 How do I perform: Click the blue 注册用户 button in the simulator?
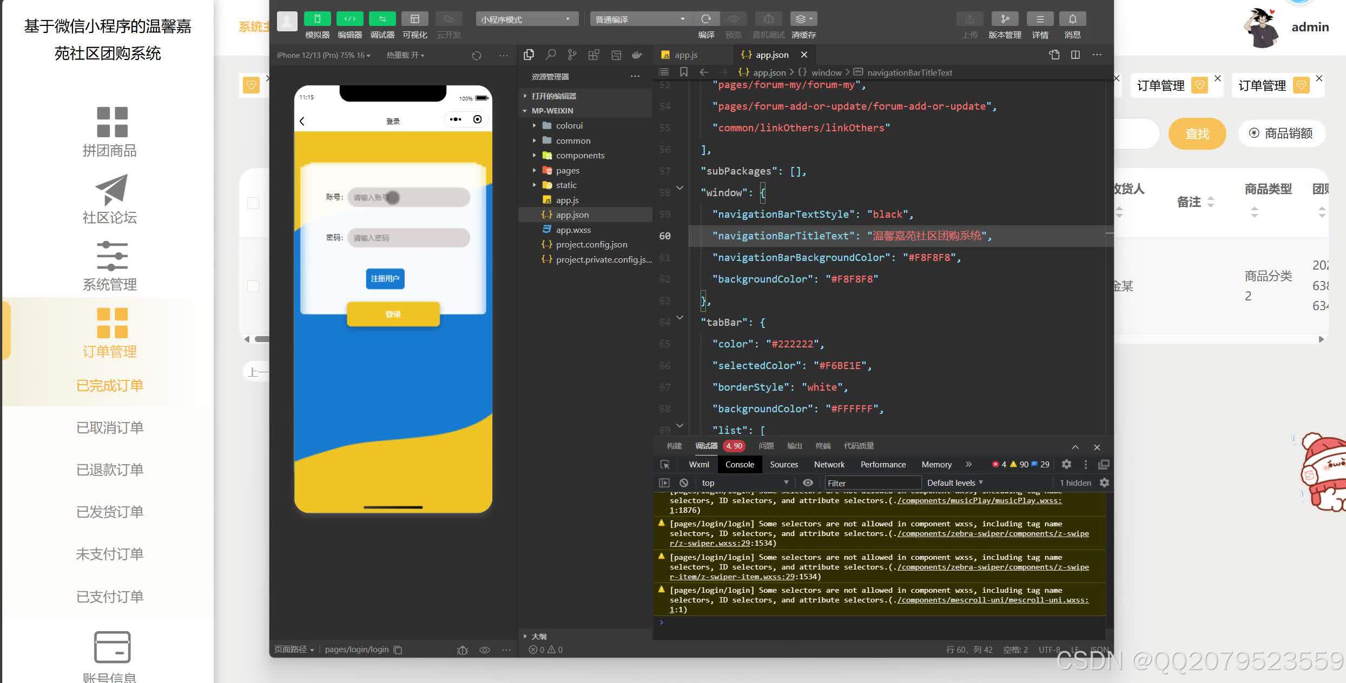385,278
